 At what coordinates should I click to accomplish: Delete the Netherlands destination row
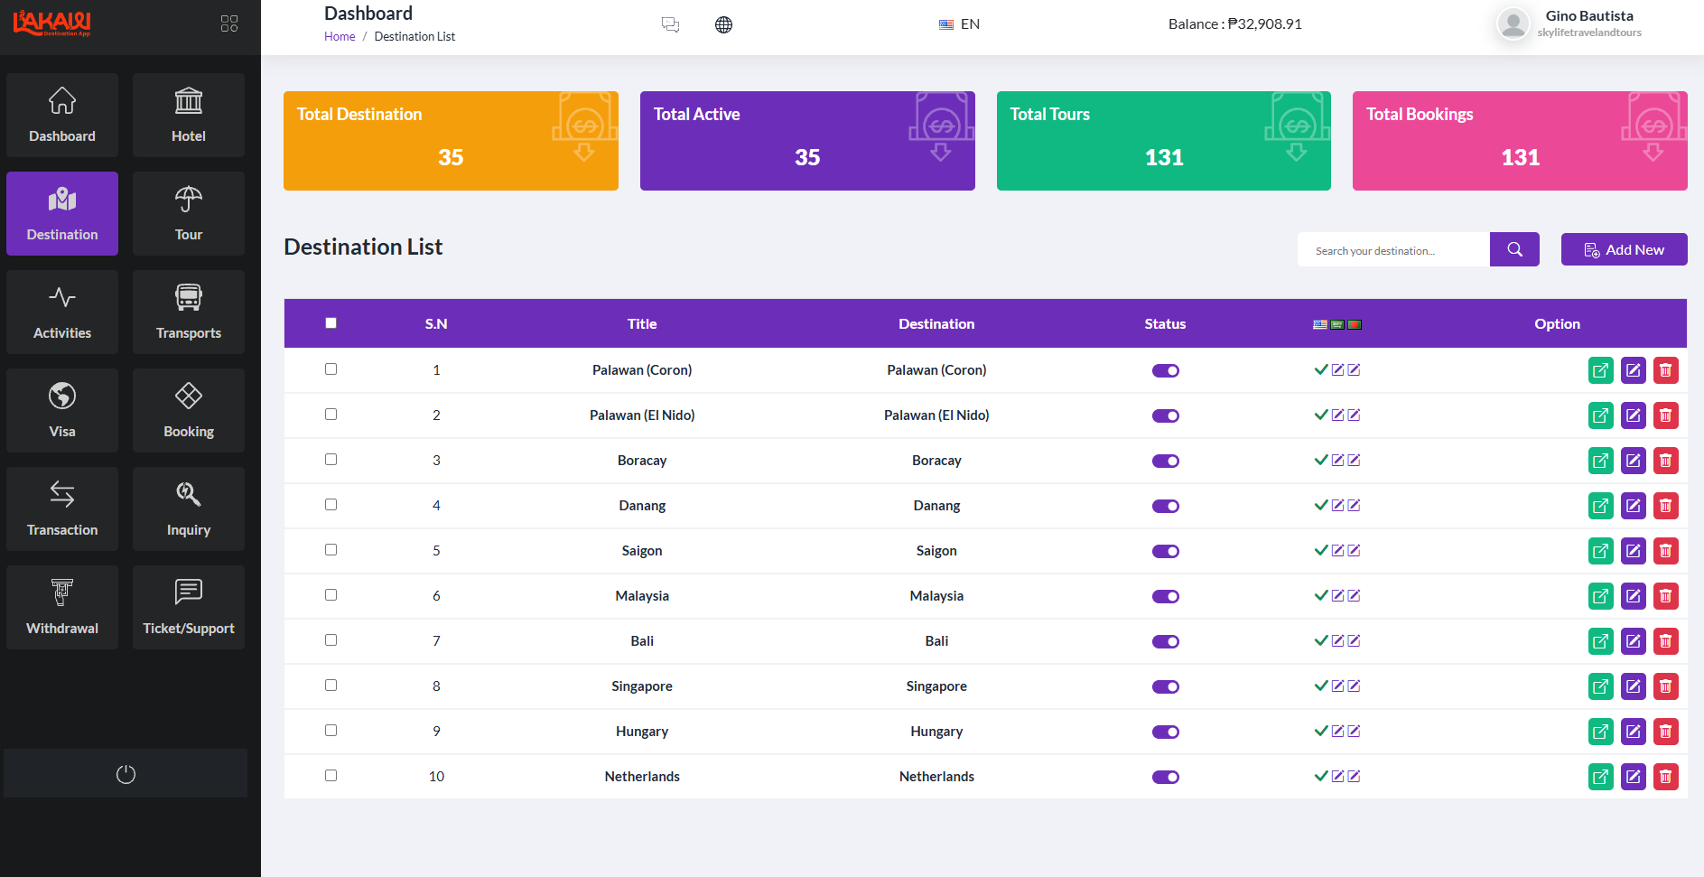(1665, 777)
